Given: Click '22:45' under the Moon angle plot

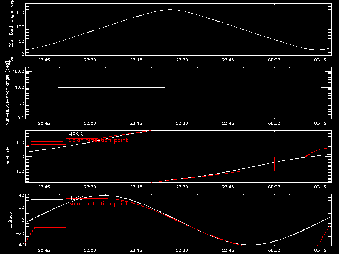Looking at the screenshot, I should click(x=44, y=124).
